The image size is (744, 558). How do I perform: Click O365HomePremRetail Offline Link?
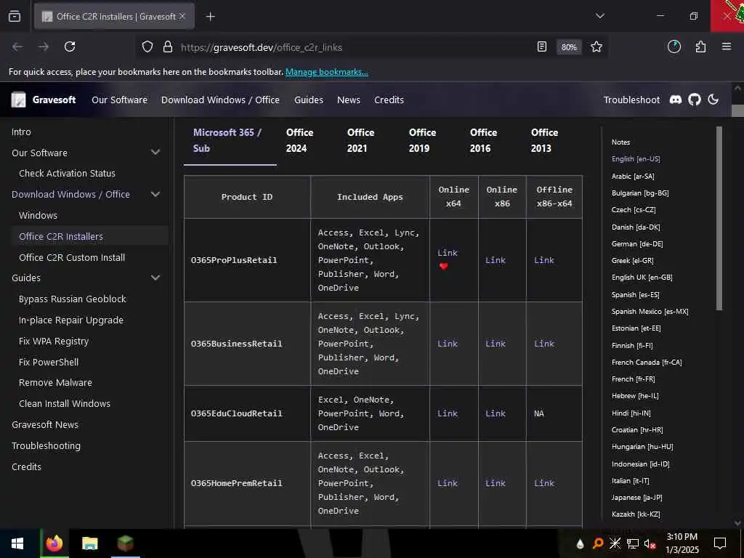pos(543,483)
